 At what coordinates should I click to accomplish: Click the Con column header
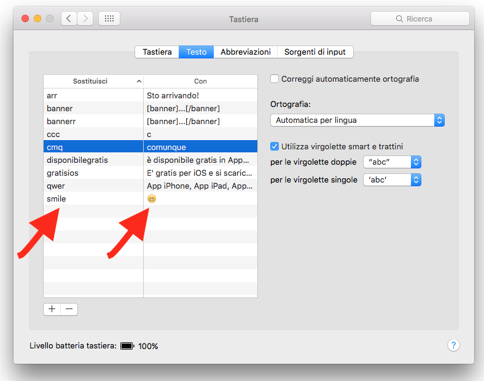[x=200, y=81]
